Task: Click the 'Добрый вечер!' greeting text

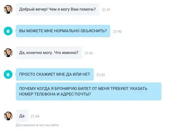Action: (33, 9)
